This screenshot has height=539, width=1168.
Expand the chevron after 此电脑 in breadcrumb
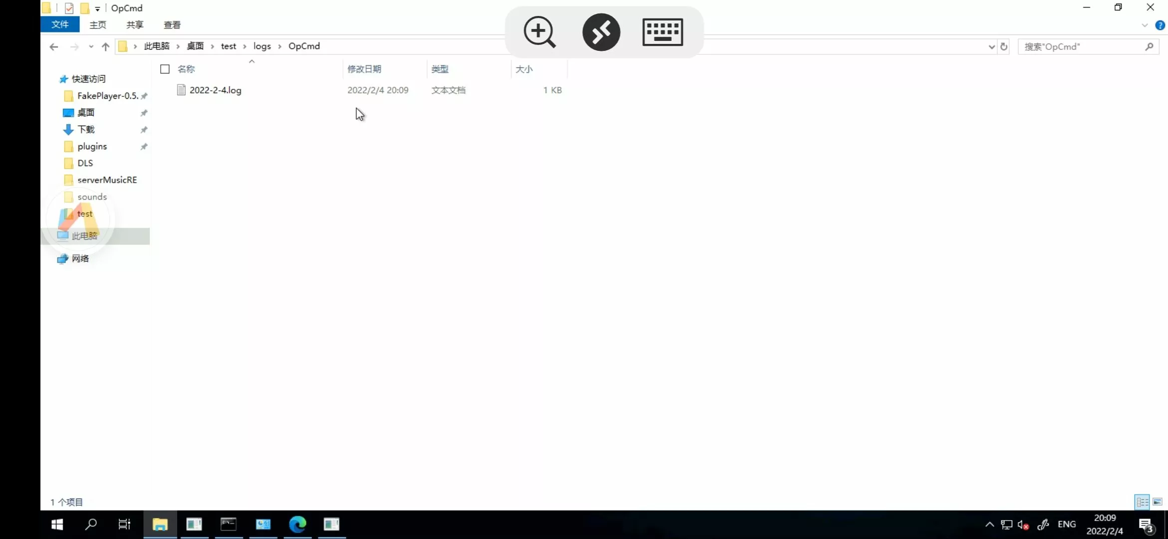(x=178, y=46)
